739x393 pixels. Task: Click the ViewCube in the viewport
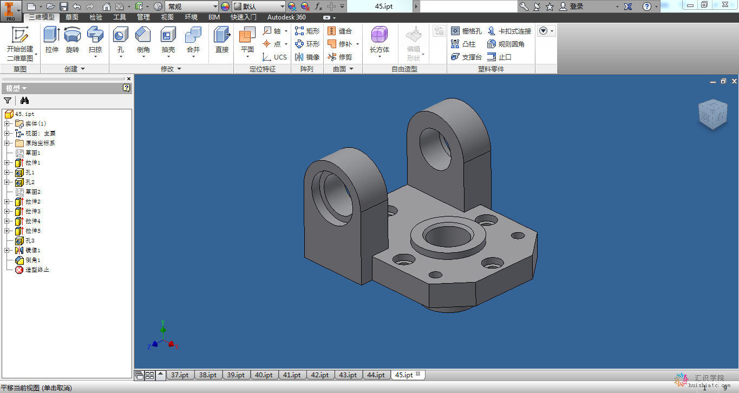point(712,114)
